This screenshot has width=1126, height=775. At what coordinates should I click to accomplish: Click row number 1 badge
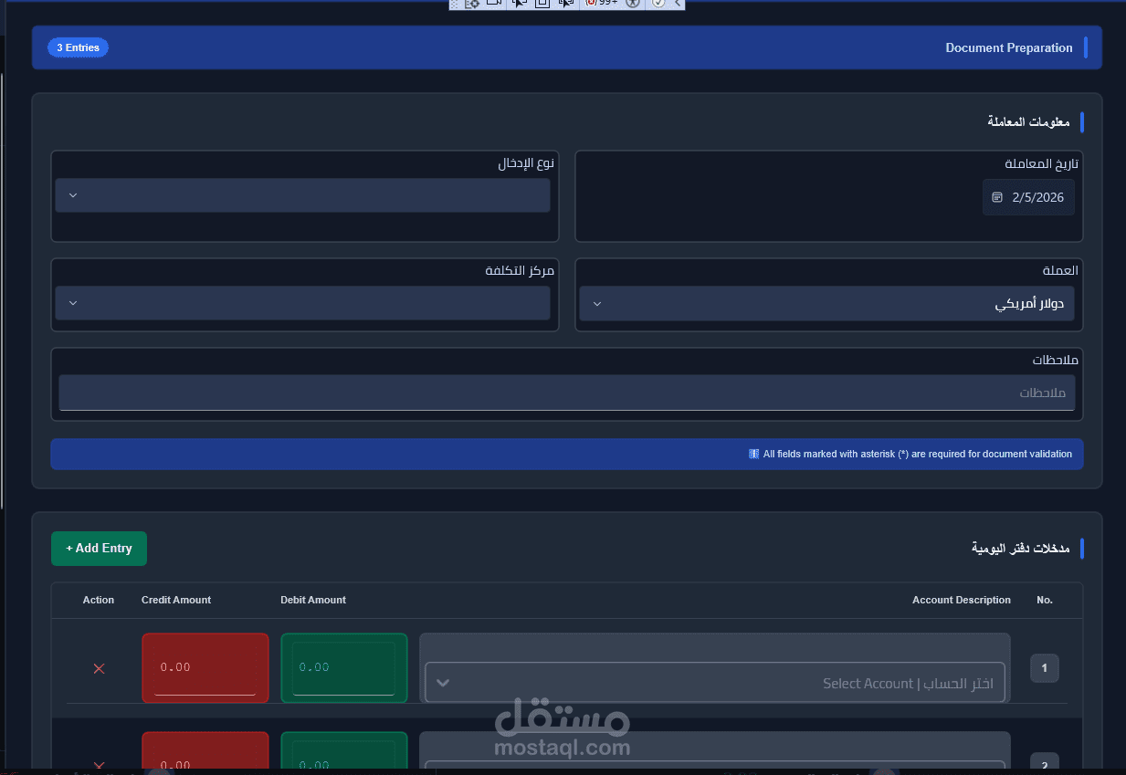tap(1045, 668)
